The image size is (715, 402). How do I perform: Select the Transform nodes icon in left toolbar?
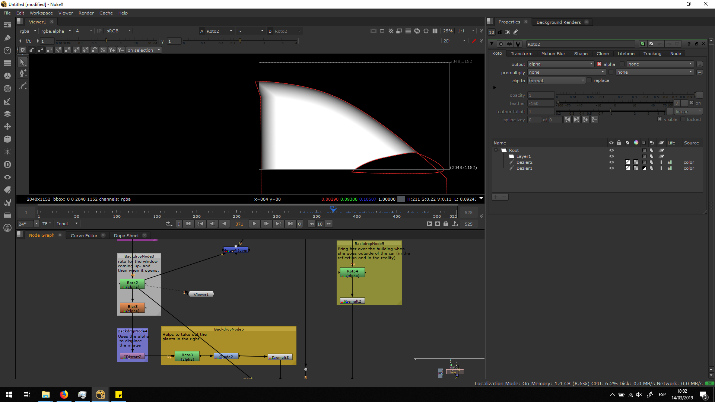pos(7,127)
